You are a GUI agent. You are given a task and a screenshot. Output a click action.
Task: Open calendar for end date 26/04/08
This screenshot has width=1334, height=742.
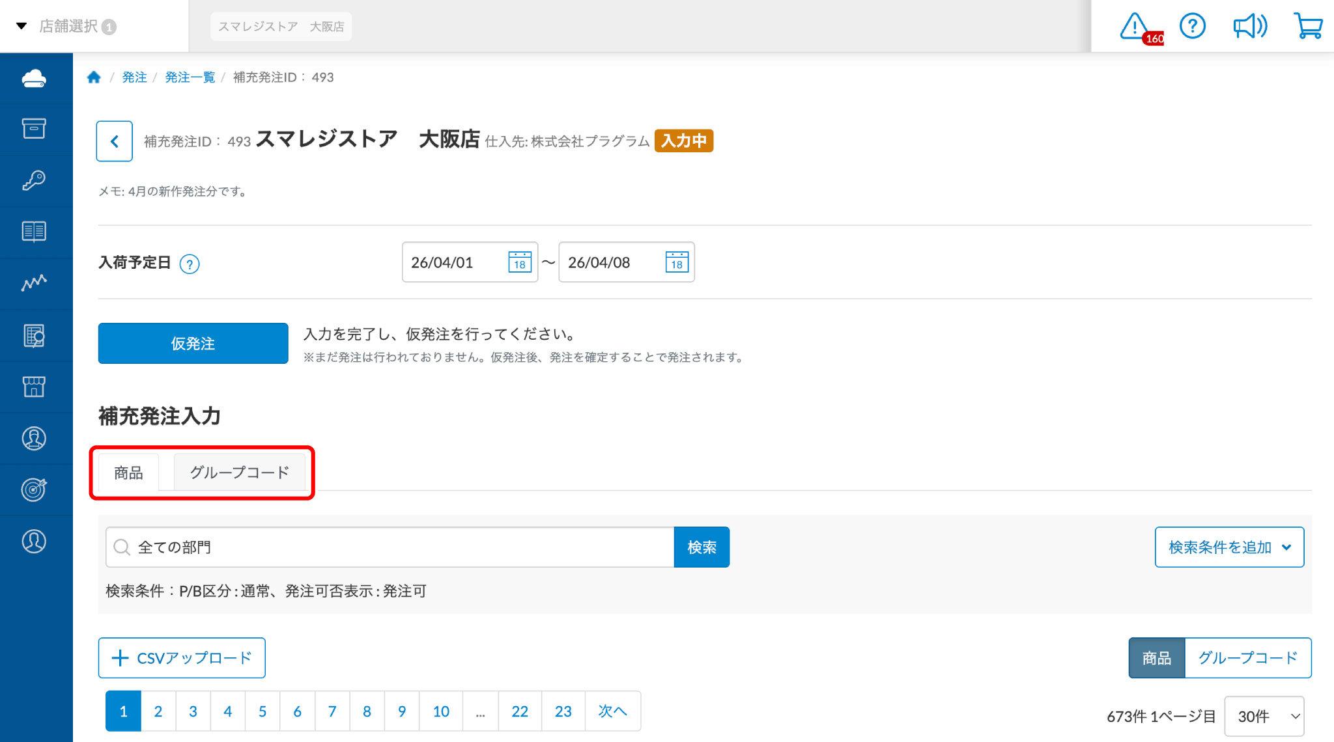tap(677, 262)
